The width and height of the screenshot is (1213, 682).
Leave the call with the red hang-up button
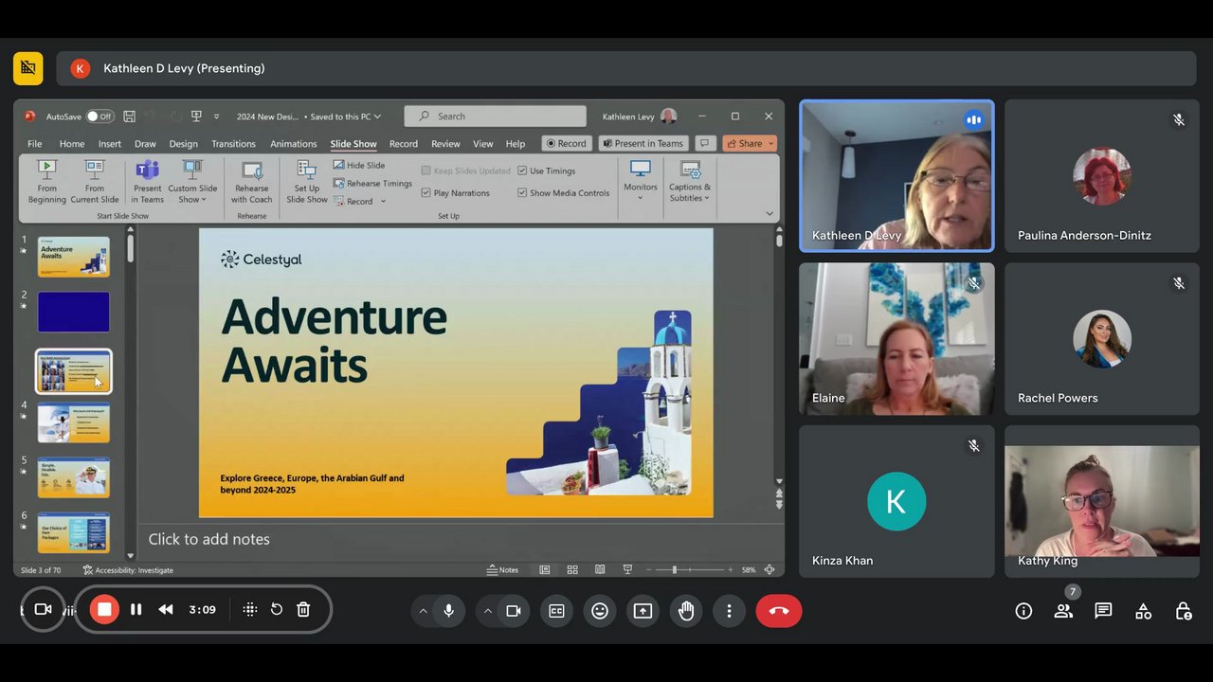coord(779,611)
